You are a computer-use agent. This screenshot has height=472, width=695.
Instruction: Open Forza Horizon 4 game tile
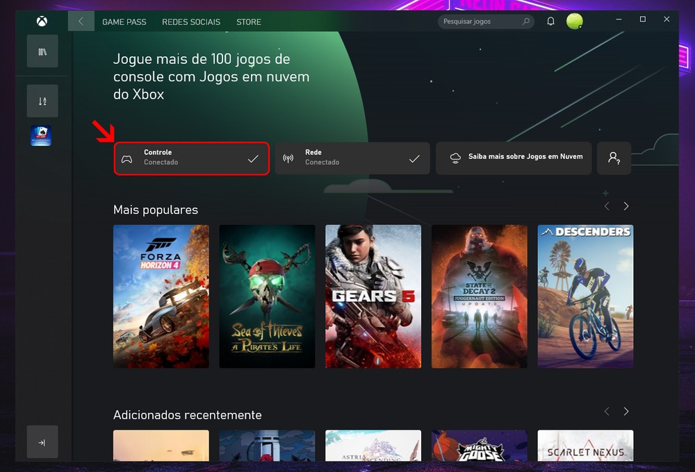tap(161, 296)
